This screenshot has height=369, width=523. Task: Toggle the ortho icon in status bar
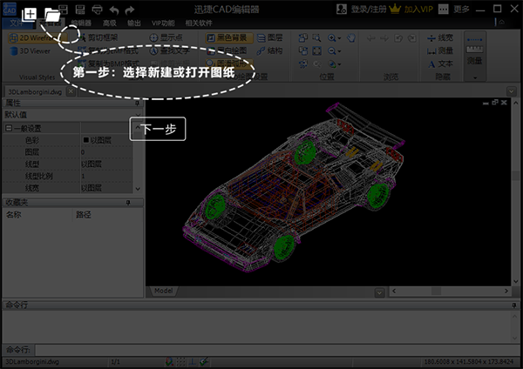(193, 361)
